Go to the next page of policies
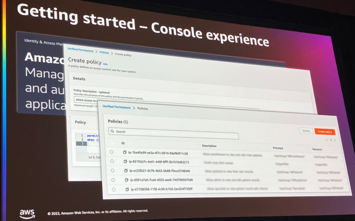Viewport: 355px width, 221px height. [x=335, y=140]
